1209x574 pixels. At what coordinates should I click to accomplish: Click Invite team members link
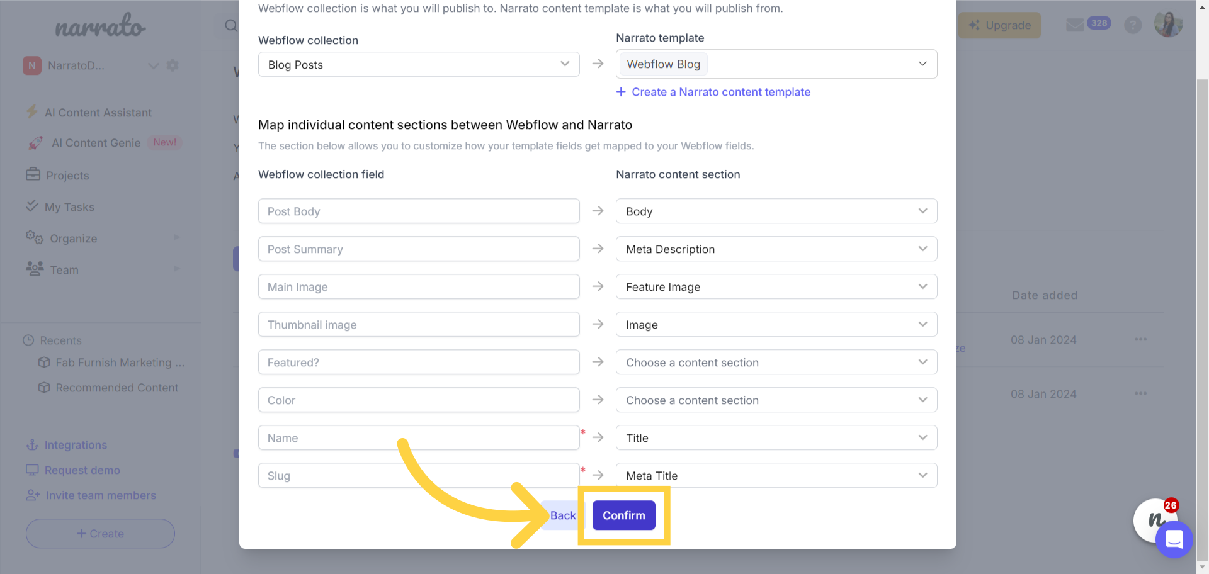tap(101, 495)
